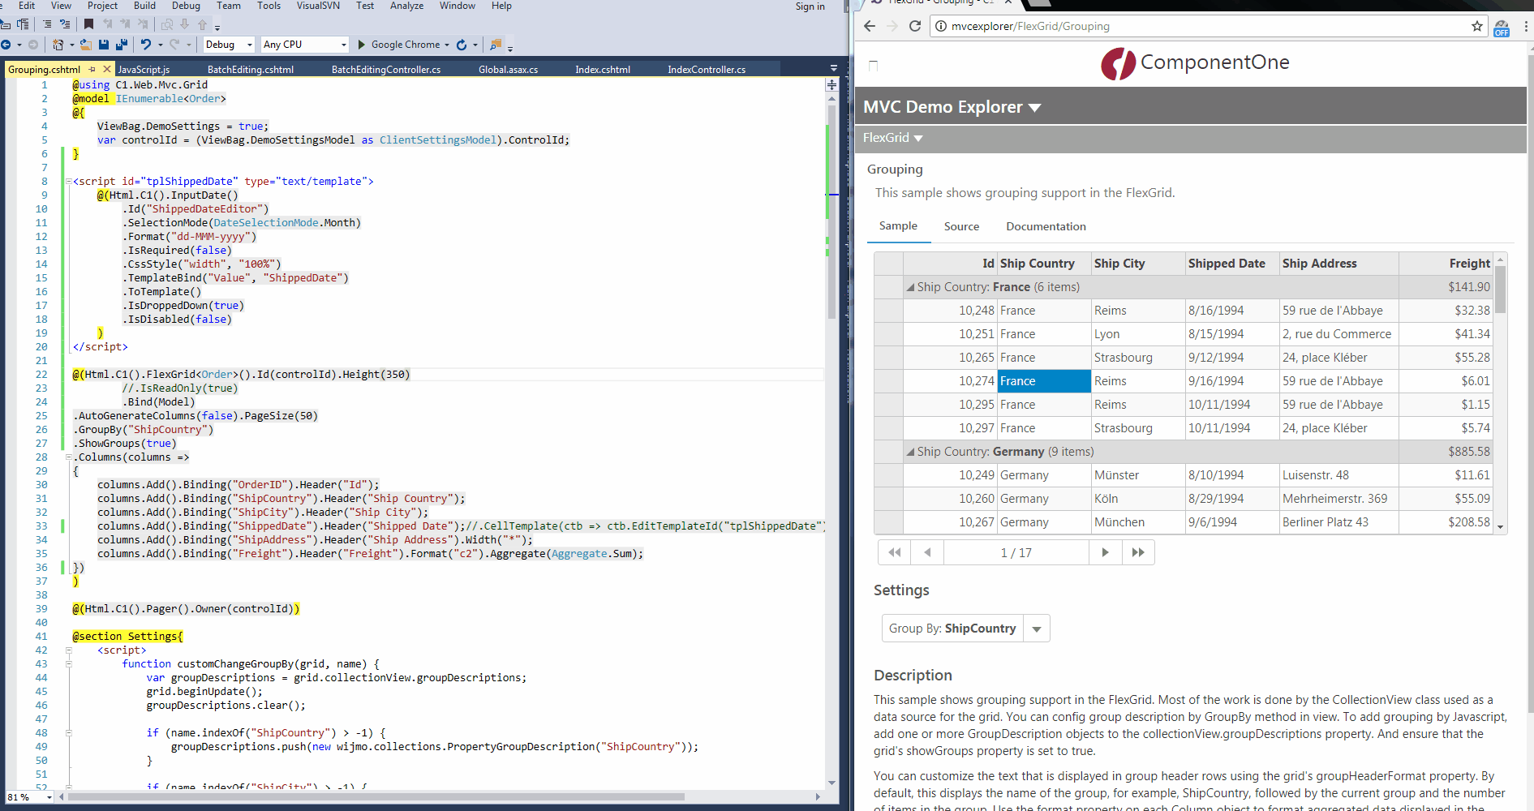Screen dimensions: 1534x811
Task: Open Chrome three-dot menu
Action: 1526,26
